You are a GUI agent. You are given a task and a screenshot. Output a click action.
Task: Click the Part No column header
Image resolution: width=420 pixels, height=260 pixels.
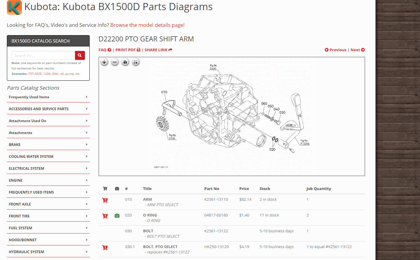(x=212, y=189)
